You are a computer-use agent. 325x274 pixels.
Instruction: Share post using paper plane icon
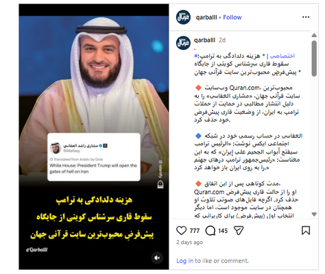[239, 231]
